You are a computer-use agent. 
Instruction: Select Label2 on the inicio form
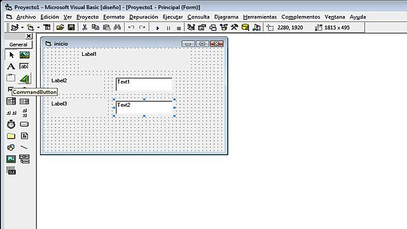point(76,85)
